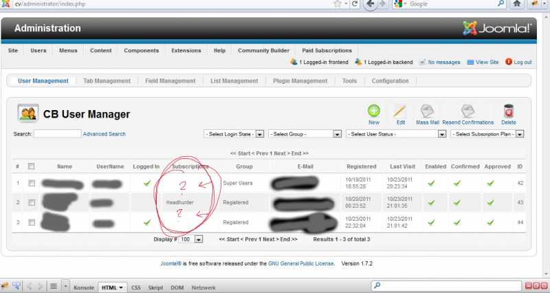This screenshot has width=550, height=293.
Task: Check the checkbox for row 2
Action: click(32, 202)
